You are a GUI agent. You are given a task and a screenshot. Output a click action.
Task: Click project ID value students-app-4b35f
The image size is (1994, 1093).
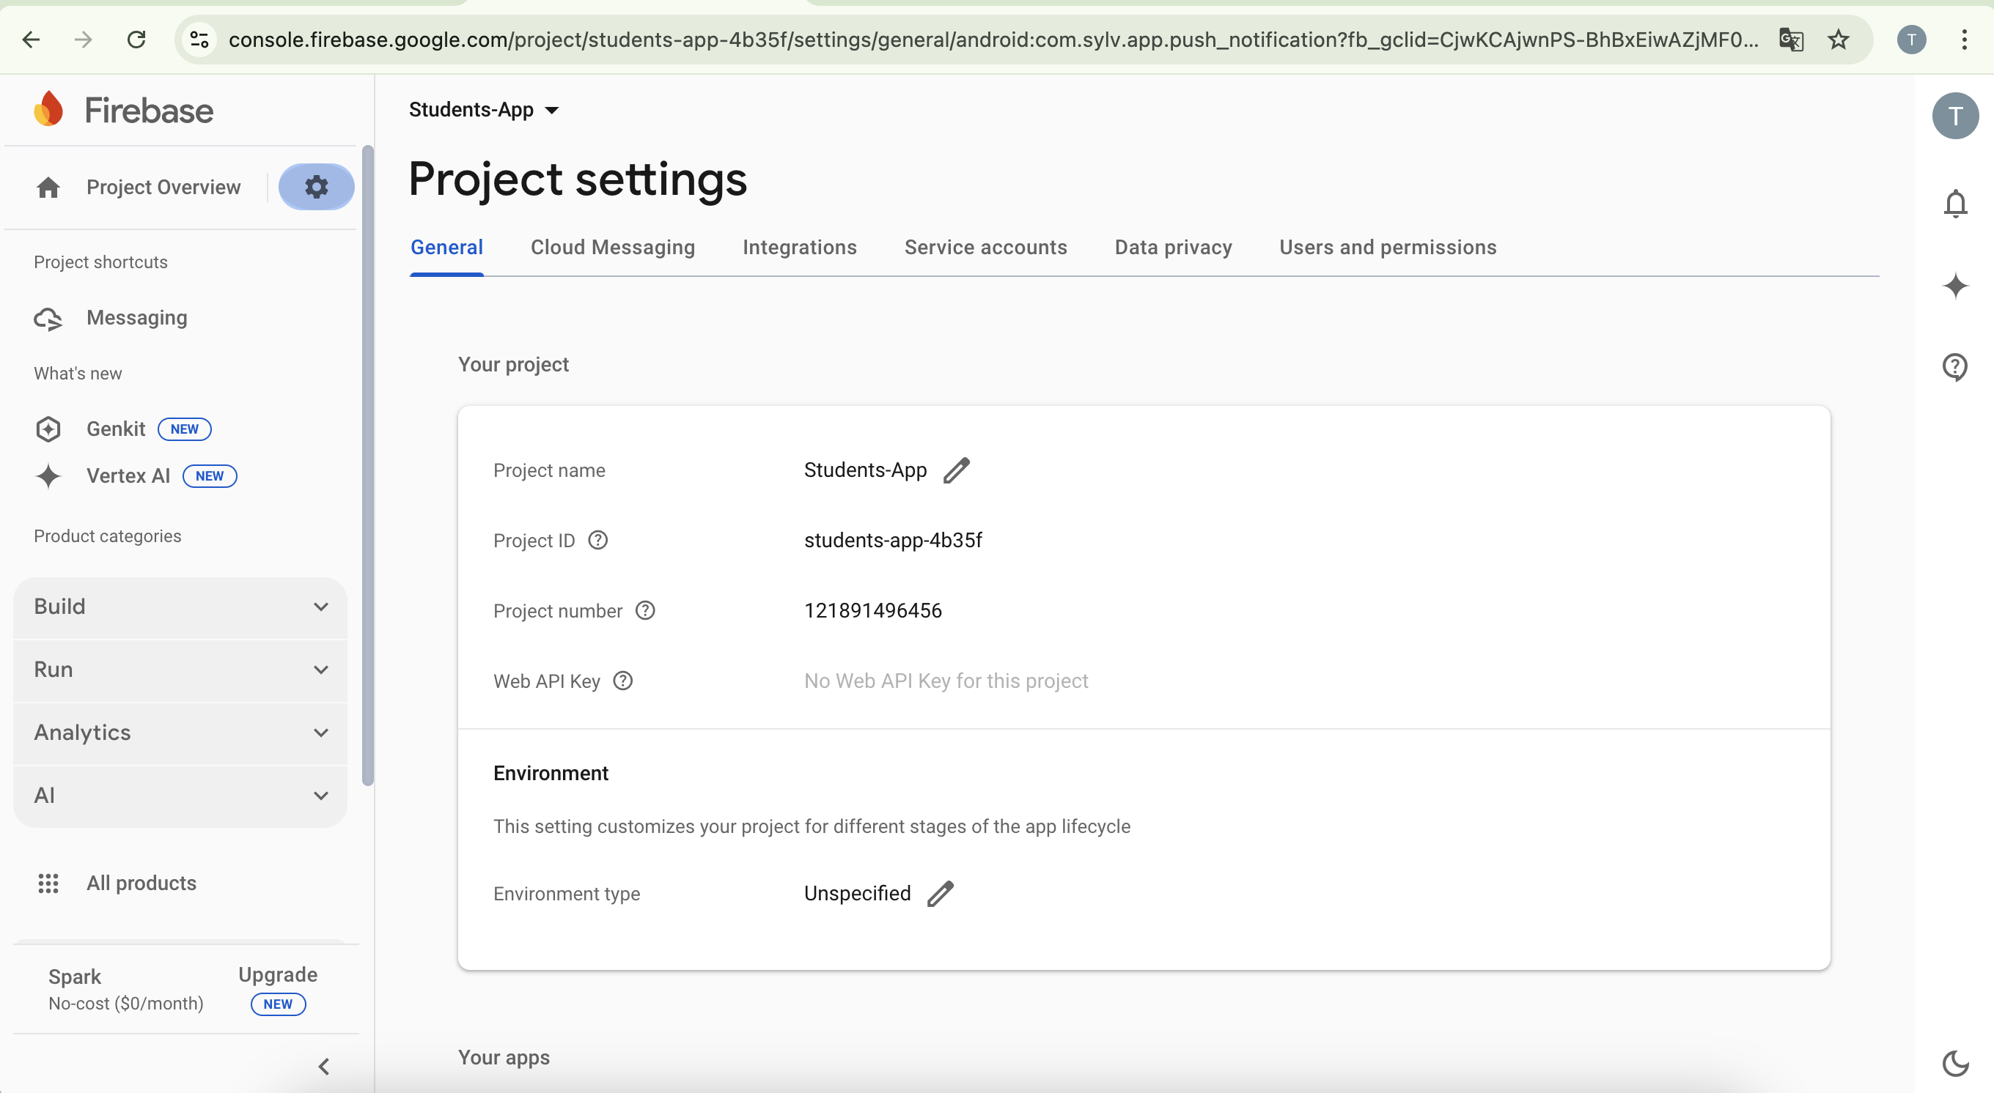click(892, 540)
